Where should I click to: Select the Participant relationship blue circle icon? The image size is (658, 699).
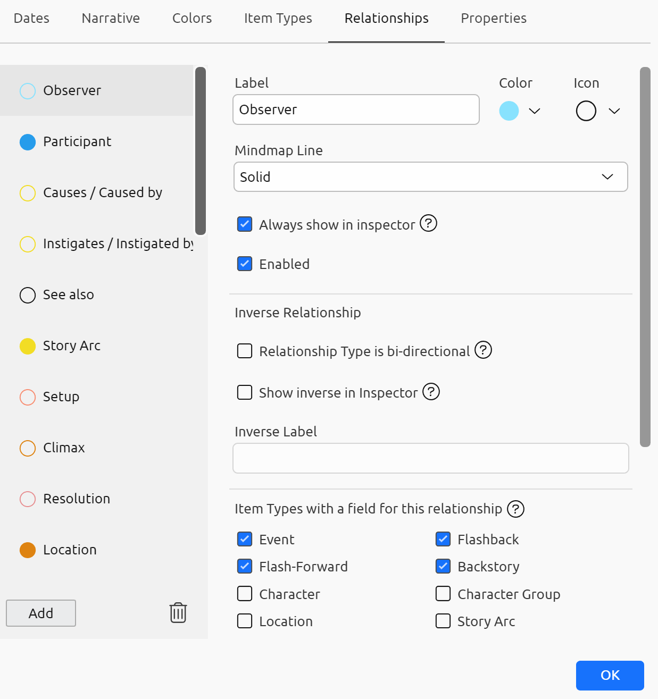[x=28, y=142]
